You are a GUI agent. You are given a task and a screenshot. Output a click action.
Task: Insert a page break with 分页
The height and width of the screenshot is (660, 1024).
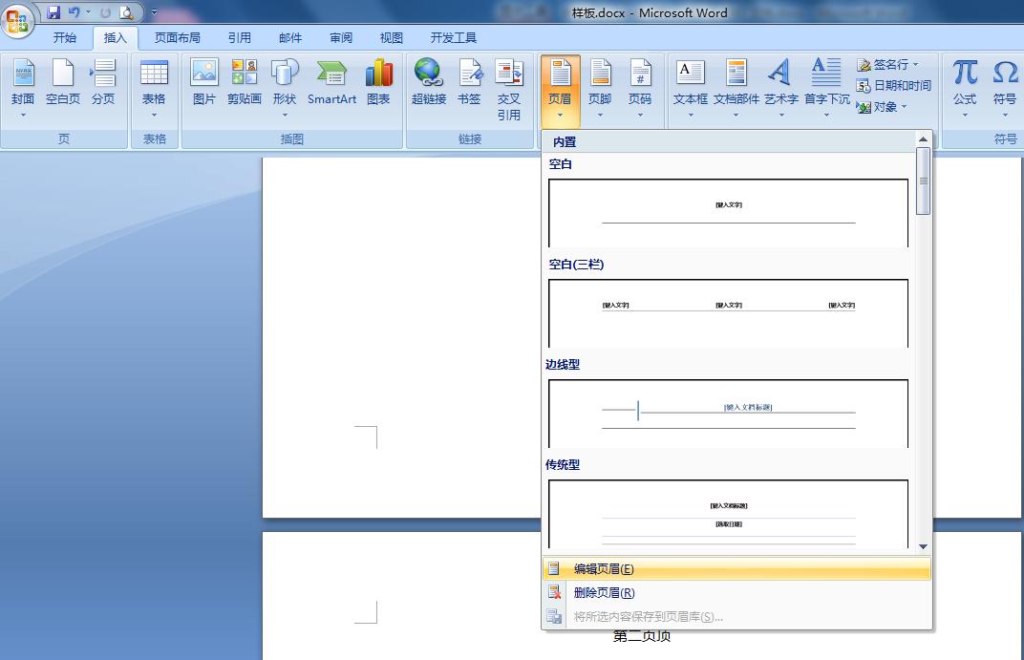click(103, 81)
